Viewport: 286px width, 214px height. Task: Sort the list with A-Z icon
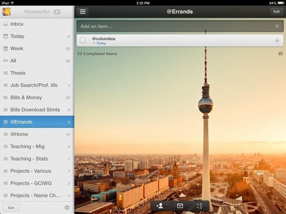point(199,206)
